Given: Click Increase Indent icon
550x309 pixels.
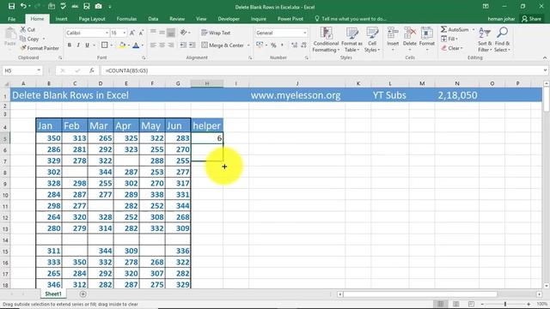Looking at the screenshot, I should 192,45.
